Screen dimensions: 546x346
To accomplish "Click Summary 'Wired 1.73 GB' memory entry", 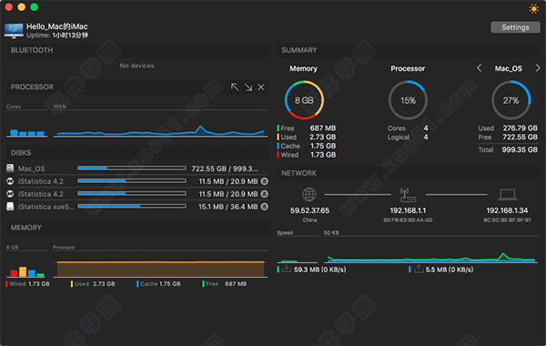I will pyautogui.click(x=307, y=155).
